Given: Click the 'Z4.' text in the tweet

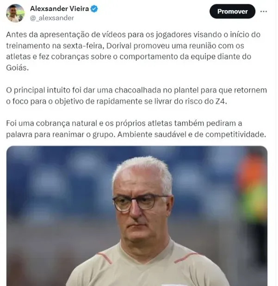Looking at the screenshot, I should (x=221, y=101).
